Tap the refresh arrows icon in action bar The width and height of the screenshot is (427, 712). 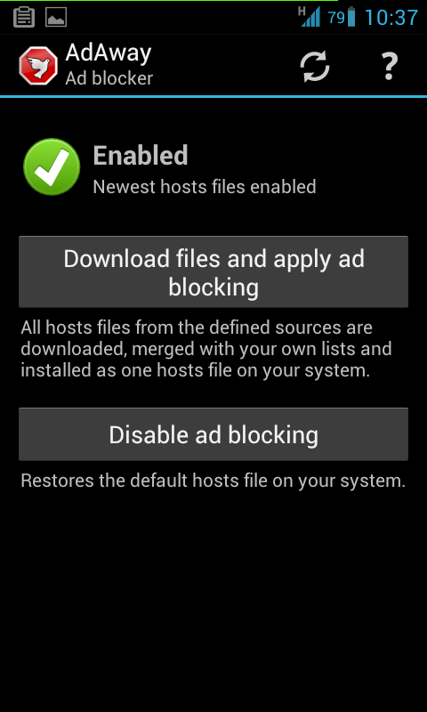[x=315, y=66]
